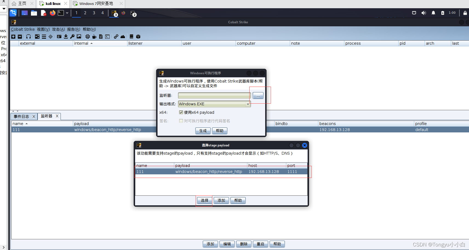Expand the terminal dropdown arrow in panel
Image resolution: width=469 pixels, height=250 pixels.
[x=67, y=13]
